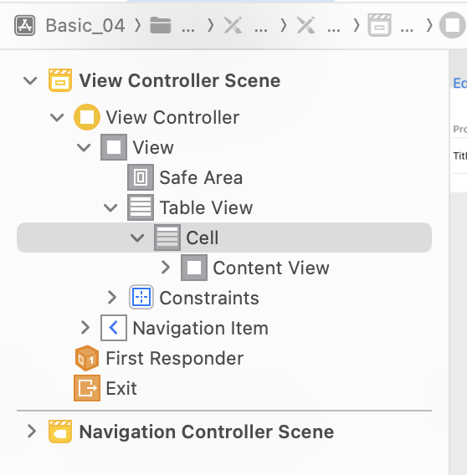Select the Safe Area icon
The width and height of the screenshot is (467, 475).
click(141, 177)
